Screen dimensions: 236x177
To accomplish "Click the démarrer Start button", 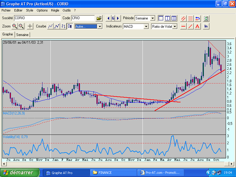I will (x=20, y=173).
